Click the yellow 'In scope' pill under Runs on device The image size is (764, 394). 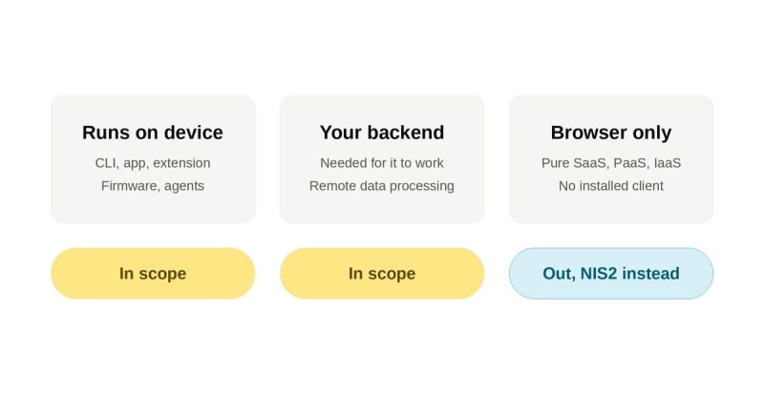153,273
